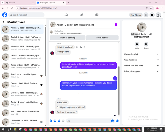Open Joy conversation in list
This screenshot has width=165, height=132.
[x=22, y=76]
